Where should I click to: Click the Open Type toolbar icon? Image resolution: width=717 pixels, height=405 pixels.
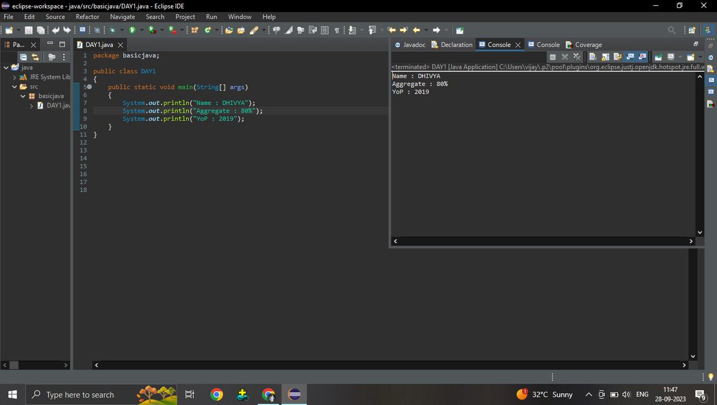point(229,30)
